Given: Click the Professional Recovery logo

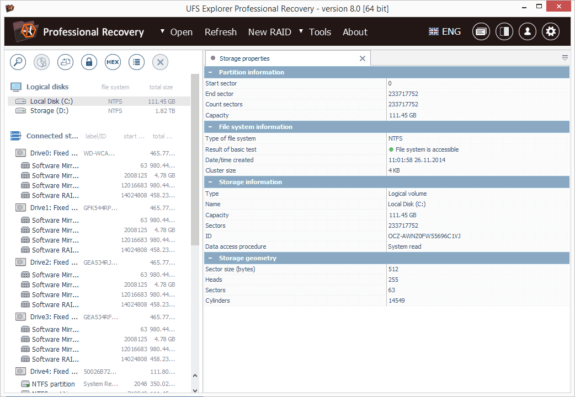Looking at the screenshot, I should tap(25, 31).
